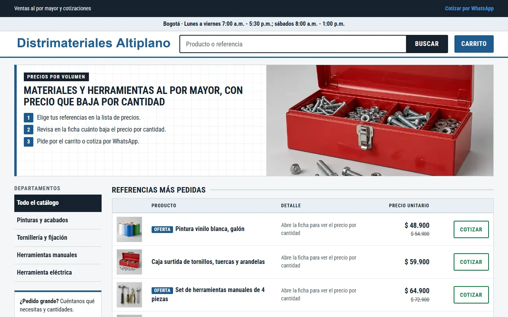This screenshot has width=508, height=317.
Task: Click the PRODUCTO column header
Action: click(x=164, y=206)
